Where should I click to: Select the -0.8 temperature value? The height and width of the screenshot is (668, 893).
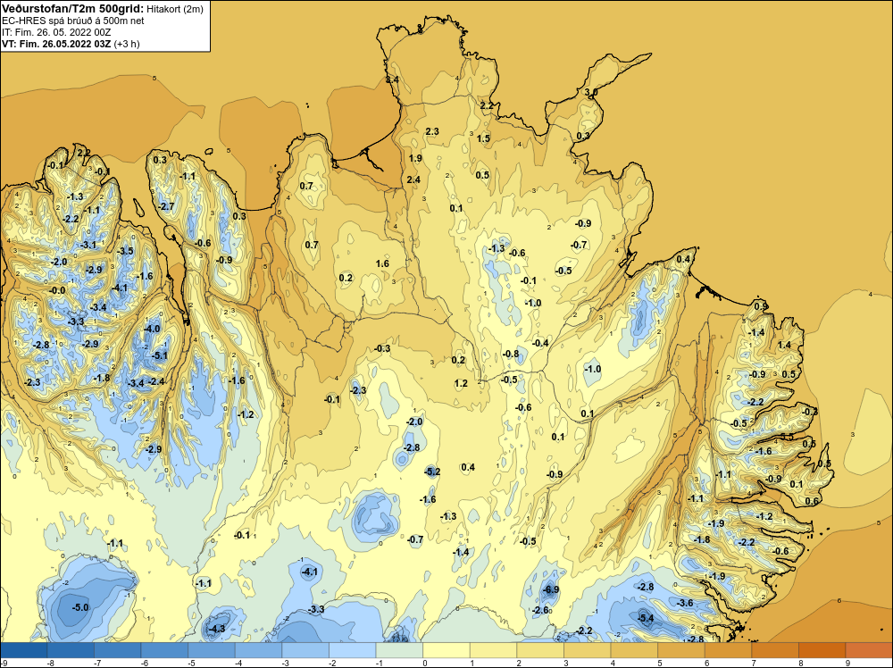[x=511, y=354]
